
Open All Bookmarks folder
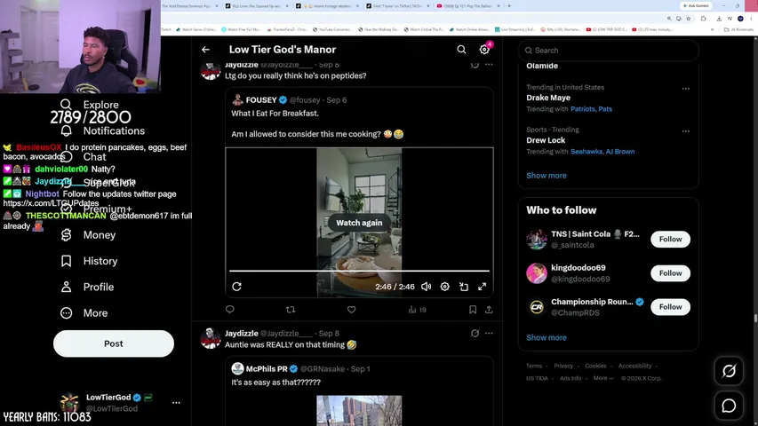[x=739, y=29]
